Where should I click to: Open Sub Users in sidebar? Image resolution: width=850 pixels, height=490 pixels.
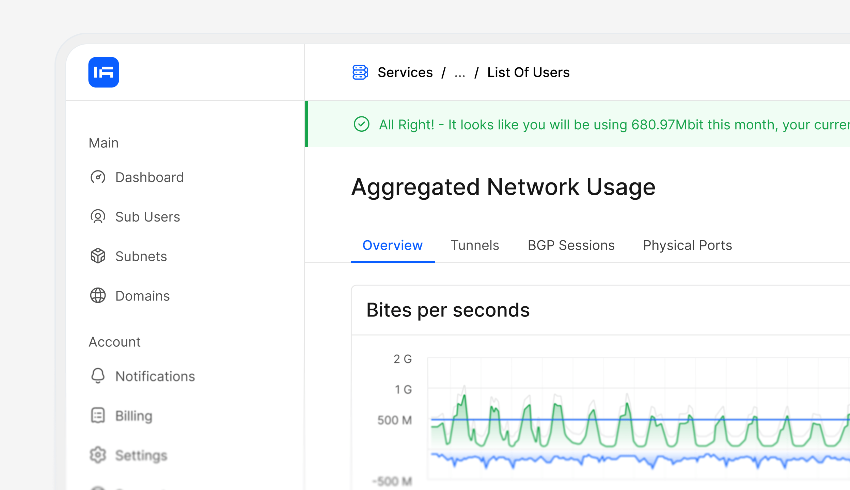[147, 217]
